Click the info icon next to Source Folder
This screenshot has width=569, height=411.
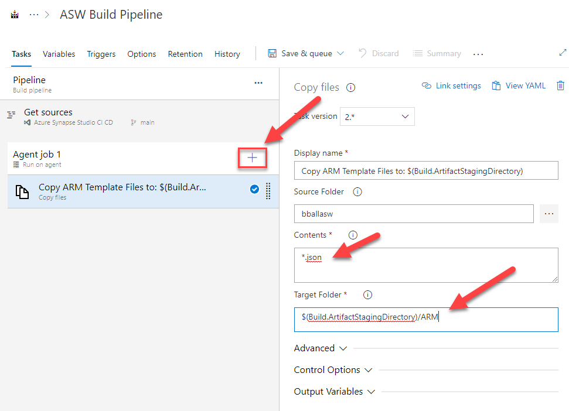pyautogui.click(x=357, y=192)
